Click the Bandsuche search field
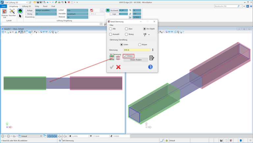The image size is (253, 143). pos(228,6)
